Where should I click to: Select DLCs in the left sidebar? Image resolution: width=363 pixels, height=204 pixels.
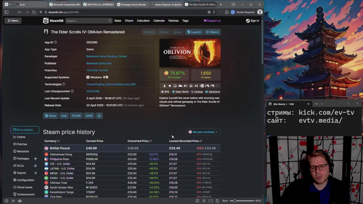pos(25,166)
